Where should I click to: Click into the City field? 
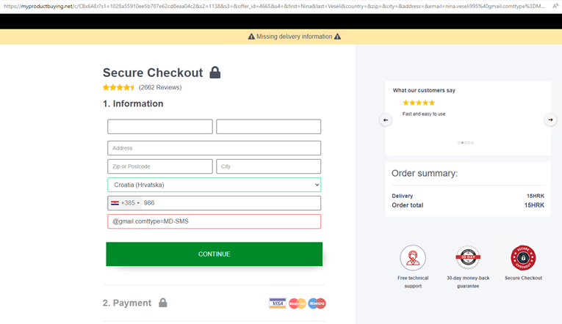(268, 166)
